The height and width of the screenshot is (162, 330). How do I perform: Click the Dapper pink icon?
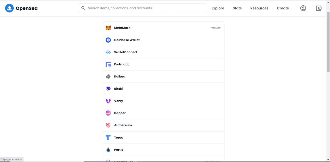click(x=108, y=113)
